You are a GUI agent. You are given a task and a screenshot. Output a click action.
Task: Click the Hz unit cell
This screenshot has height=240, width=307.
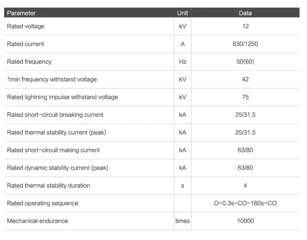point(183,62)
